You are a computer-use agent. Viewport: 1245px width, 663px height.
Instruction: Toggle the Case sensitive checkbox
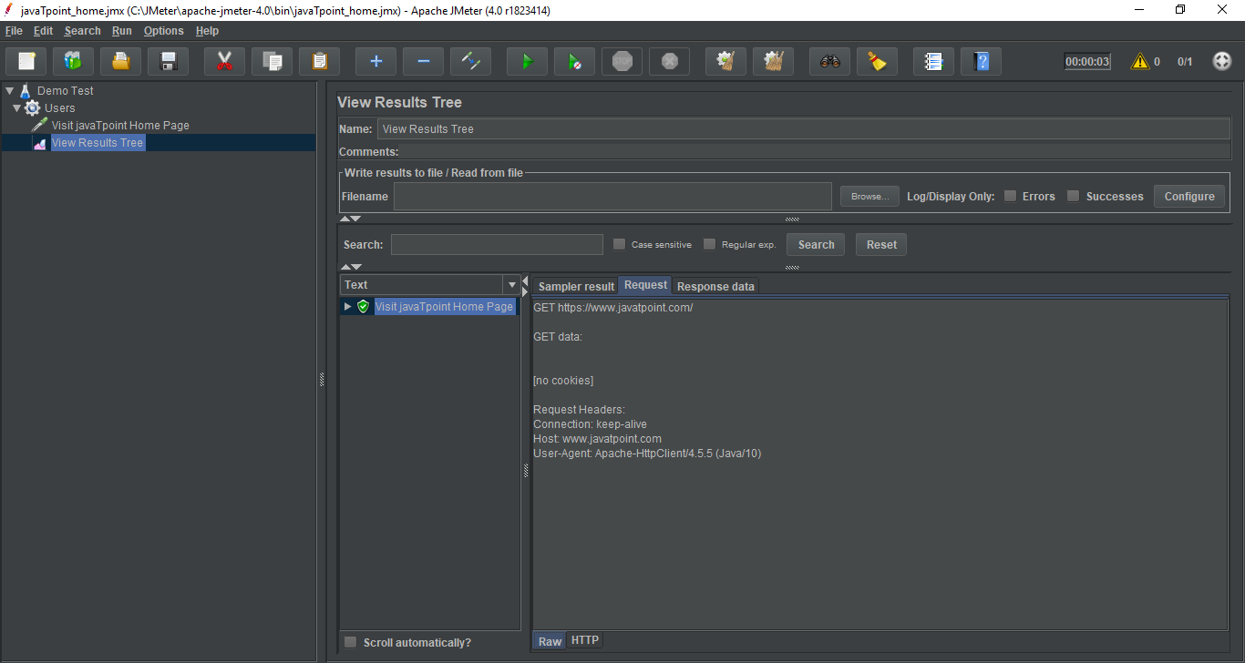[619, 244]
